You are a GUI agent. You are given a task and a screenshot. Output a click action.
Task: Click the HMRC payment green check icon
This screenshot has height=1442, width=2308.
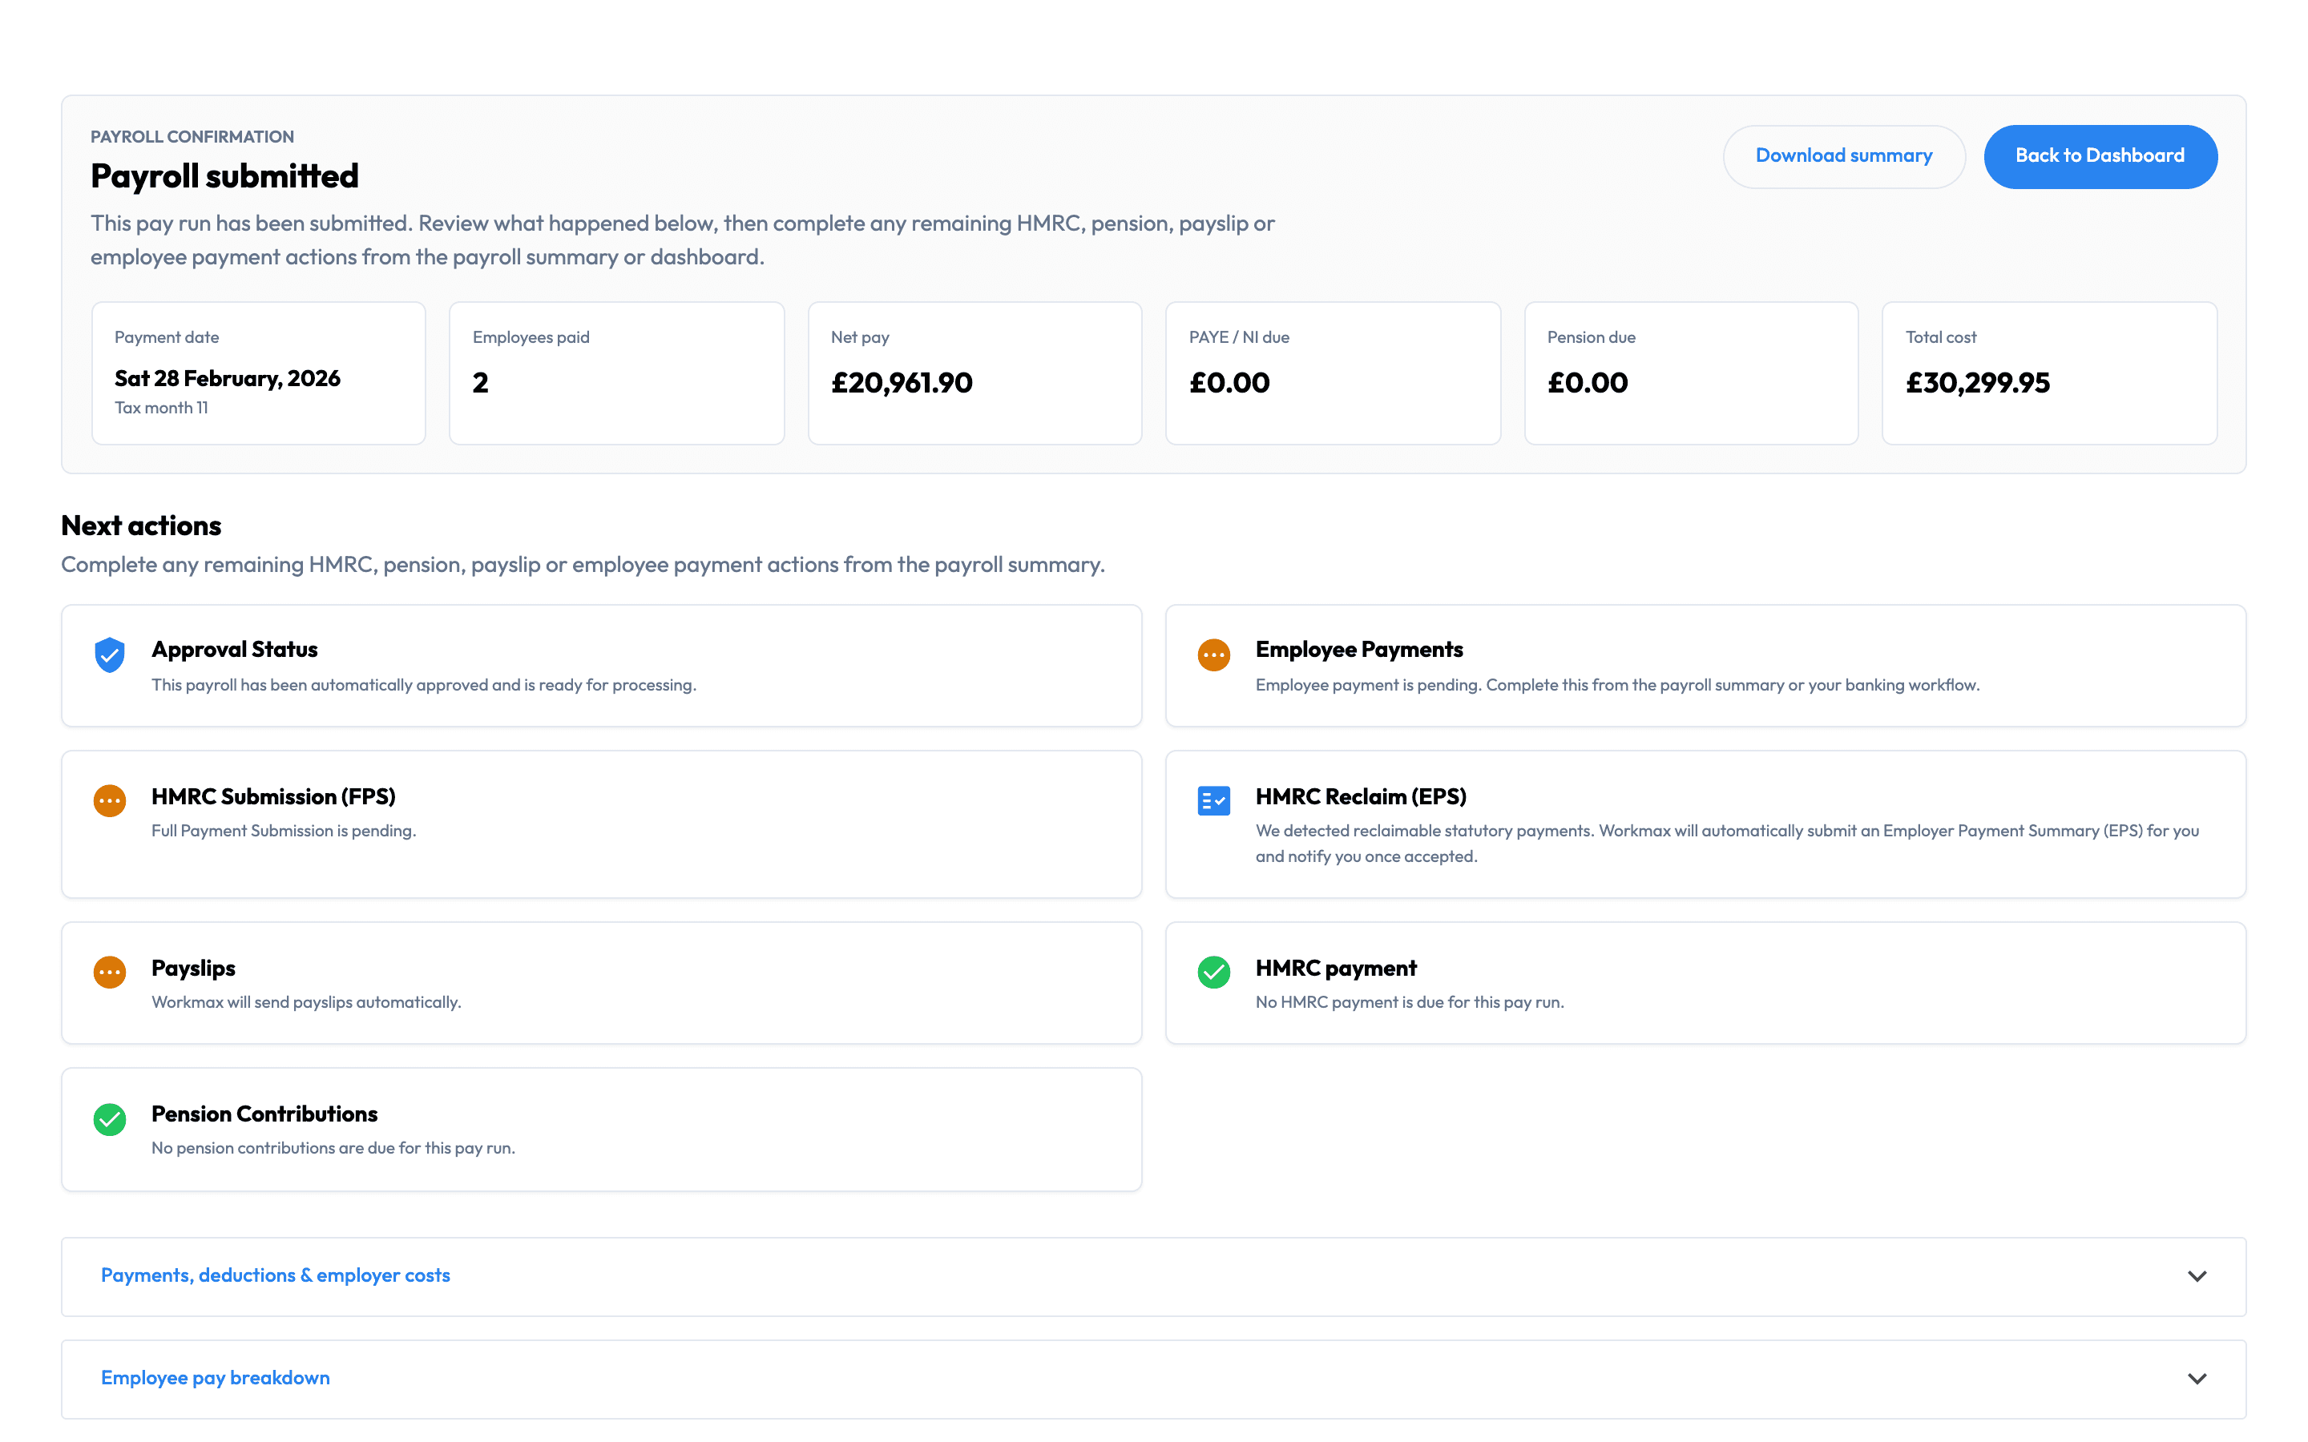point(1213,973)
